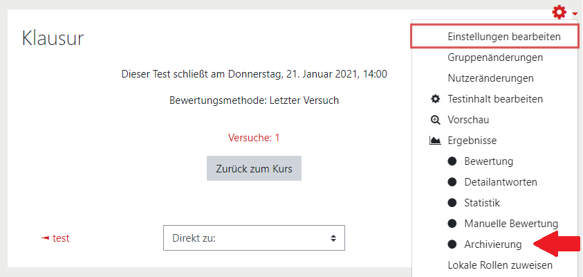583x277 pixels.
Task: Click the 'Versuche: 1' link
Action: point(254,138)
